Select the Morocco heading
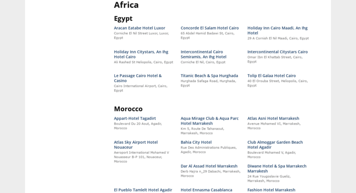This screenshot has width=356, height=193. (x=128, y=109)
